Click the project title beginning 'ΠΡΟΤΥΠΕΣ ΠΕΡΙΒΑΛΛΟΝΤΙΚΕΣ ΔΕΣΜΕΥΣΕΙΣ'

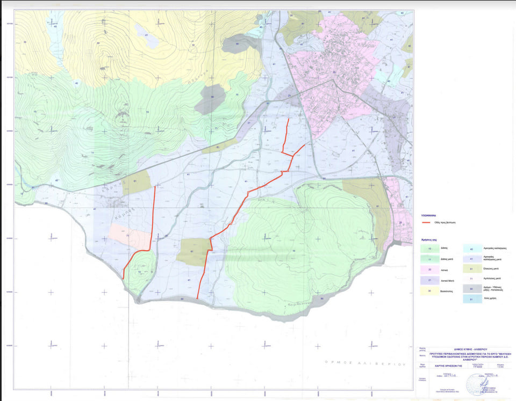pos(470,356)
